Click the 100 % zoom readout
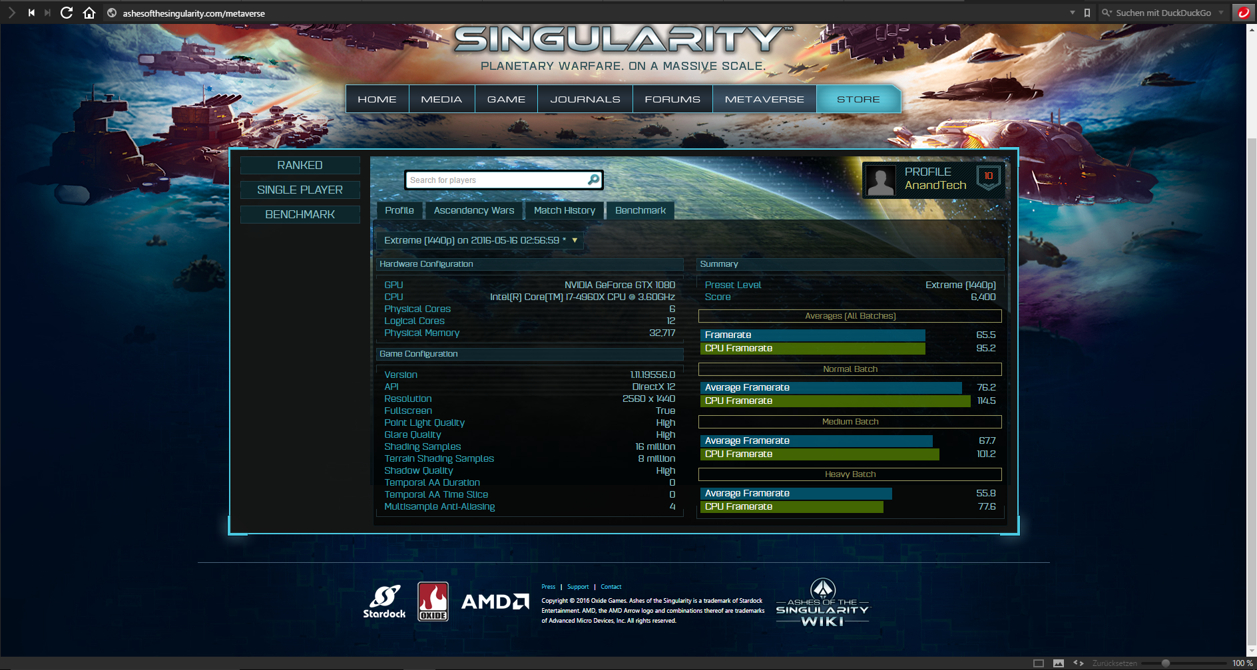1257x670 pixels. point(1242,663)
